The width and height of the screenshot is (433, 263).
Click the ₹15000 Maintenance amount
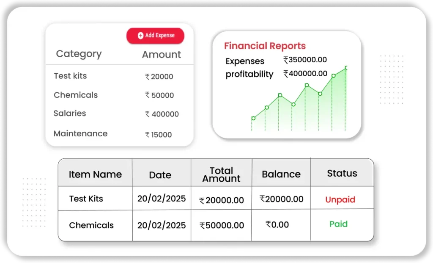[x=159, y=135]
